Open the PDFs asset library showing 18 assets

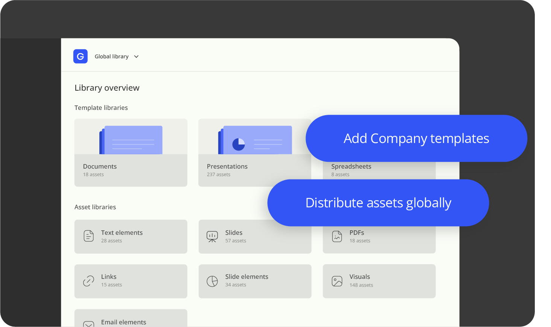point(379,236)
